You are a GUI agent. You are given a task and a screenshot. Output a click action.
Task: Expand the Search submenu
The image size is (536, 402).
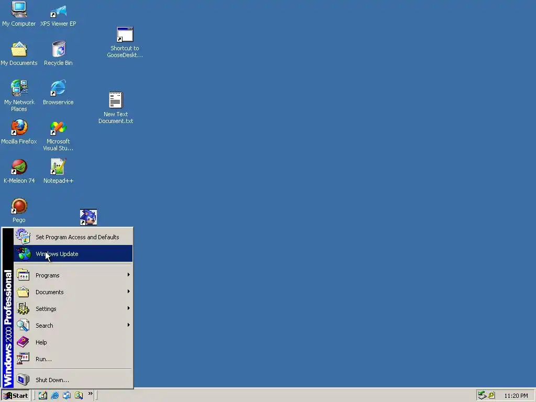[x=73, y=326]
